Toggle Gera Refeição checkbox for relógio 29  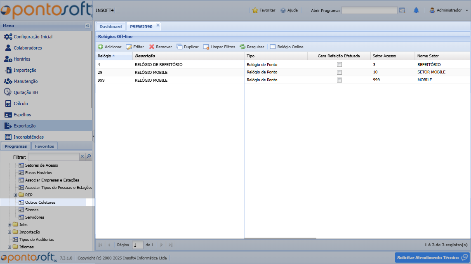pyautogui.click(x=339, y=72)
